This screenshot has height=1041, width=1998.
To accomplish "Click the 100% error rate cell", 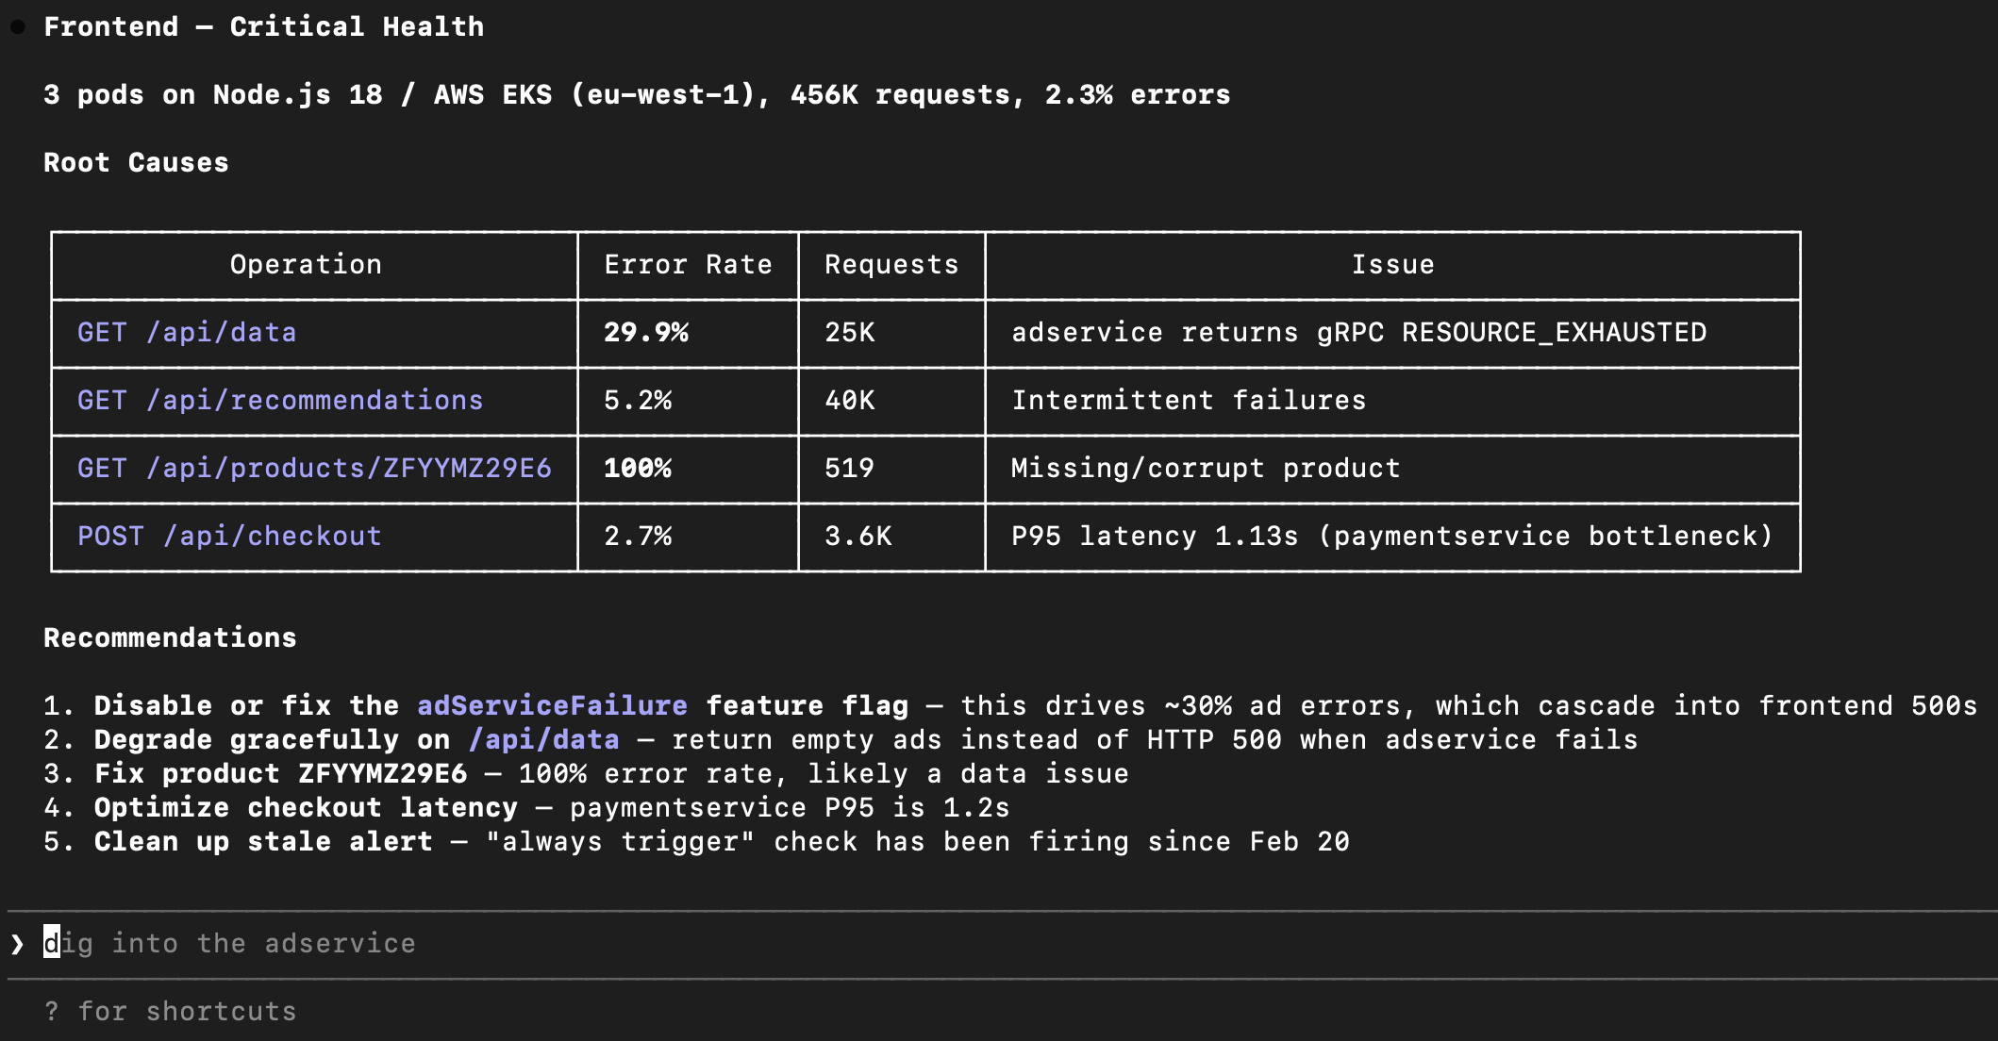I will 638,469.
